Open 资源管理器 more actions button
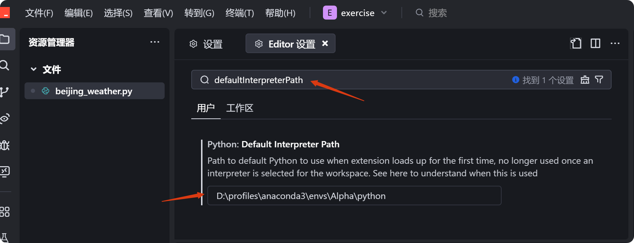 pos(155,42)
